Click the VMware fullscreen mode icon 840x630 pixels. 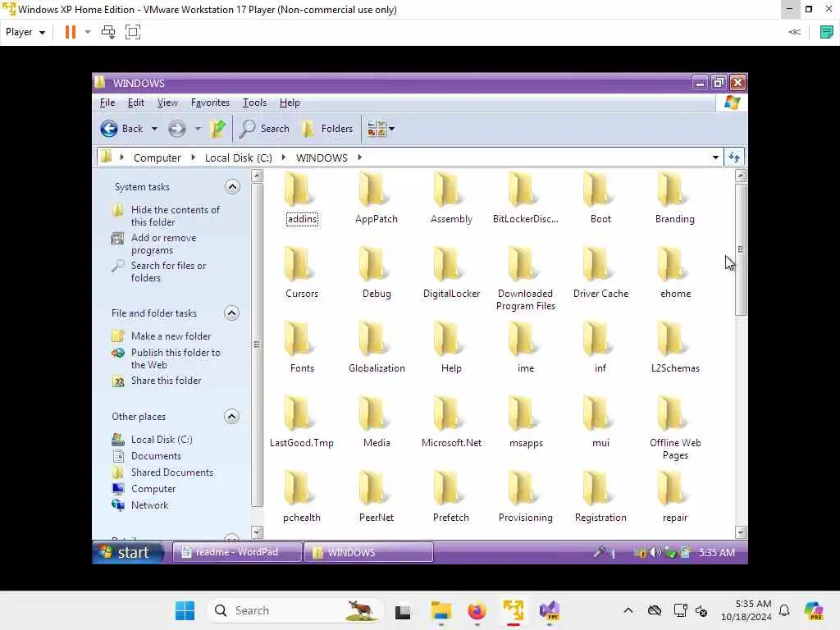coord(132,32)
